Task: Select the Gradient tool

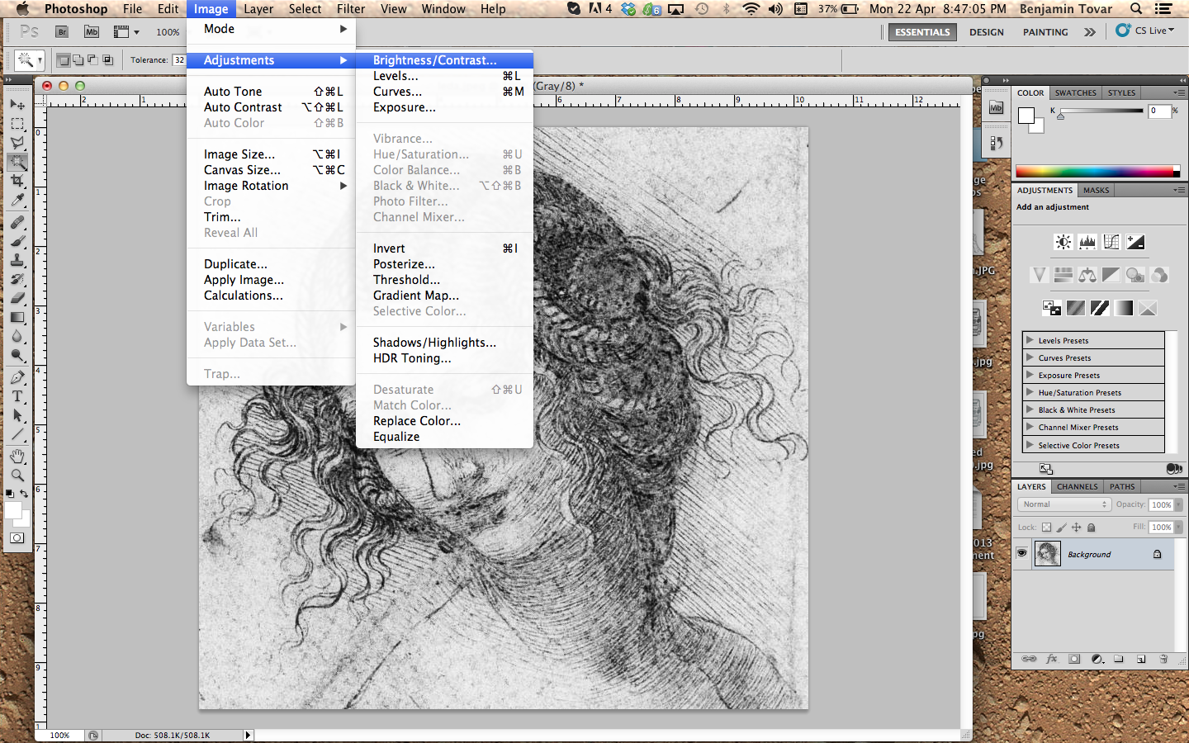Action: [x=17, y=317]
